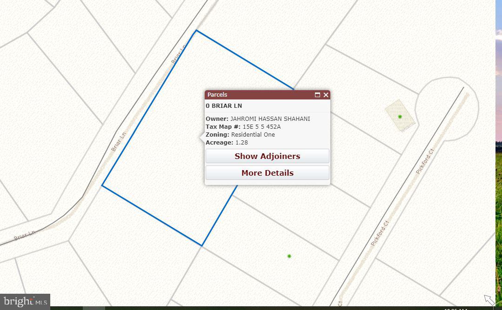Select the 0 BRIAR LN address heading

coord(224,106)
